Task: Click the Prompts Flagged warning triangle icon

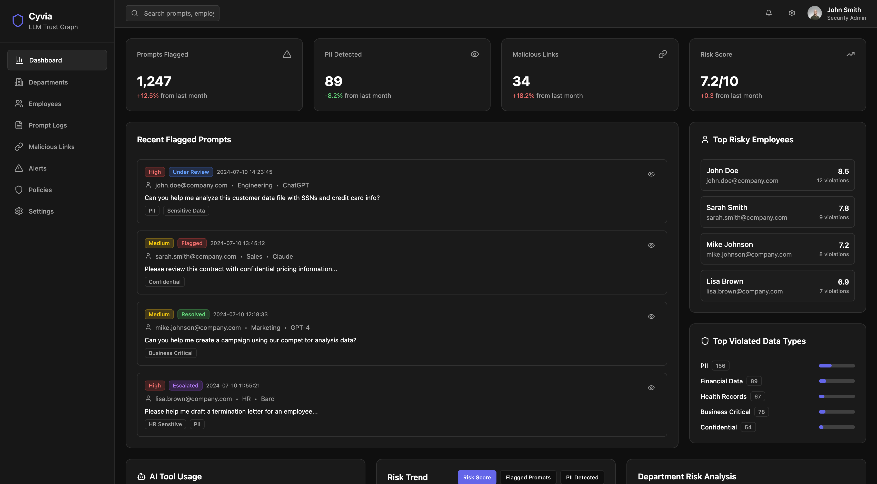Action: [x=287, y=54]
